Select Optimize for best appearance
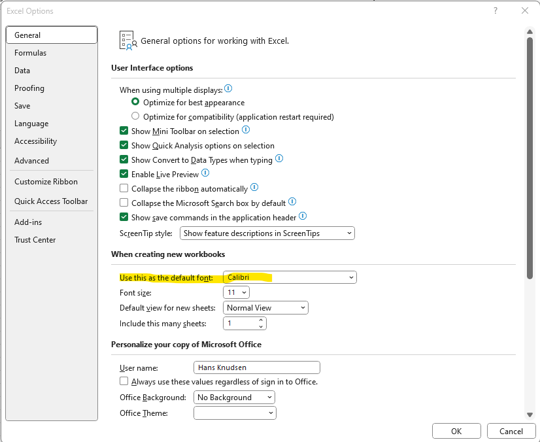The height and width of the screenshot is (442, 540). 135,102
